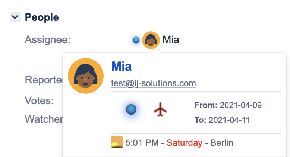Collapse the People section chevron

coord(15,17)
